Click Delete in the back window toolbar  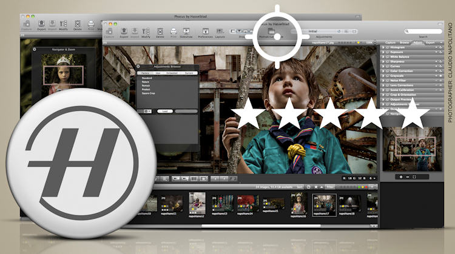(78, 25)
